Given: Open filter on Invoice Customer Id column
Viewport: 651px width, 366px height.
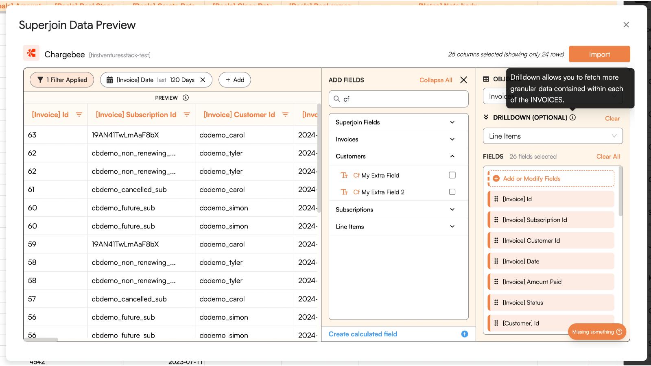Looking at the screenshot, I should tap(285, 115).
